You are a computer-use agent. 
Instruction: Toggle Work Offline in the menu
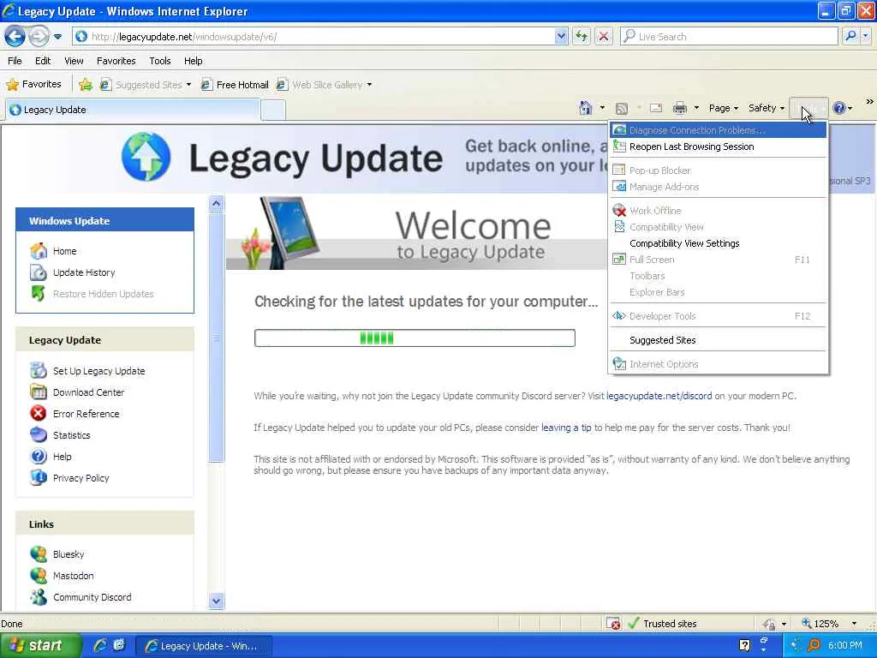point(719,211)
